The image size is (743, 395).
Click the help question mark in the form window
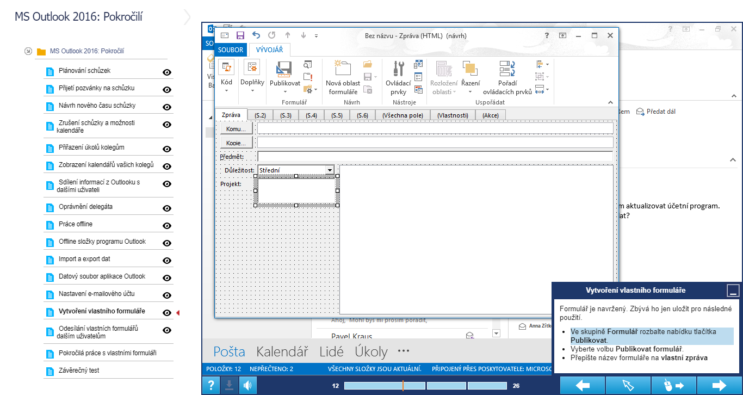[x=547, y=35]
